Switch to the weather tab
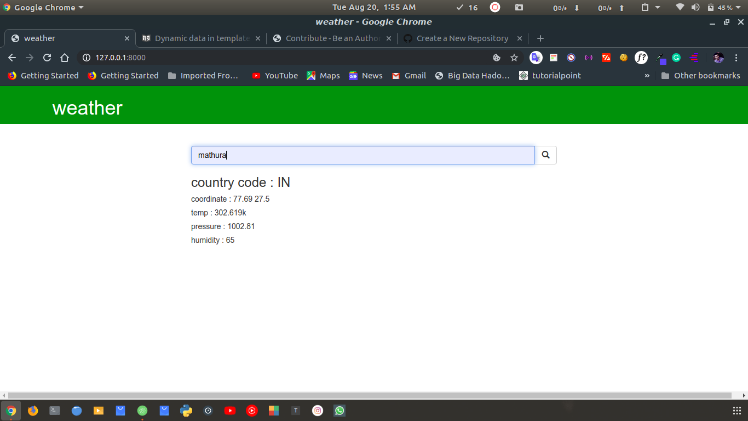The image size is (748, 421). point(70,38)
